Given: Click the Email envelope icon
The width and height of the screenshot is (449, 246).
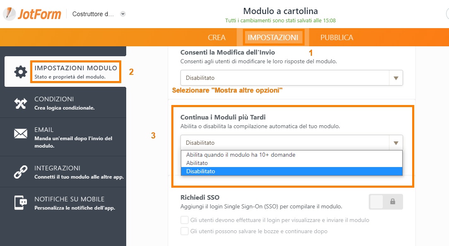Looking at the screenshot, I should coord(21,134).
